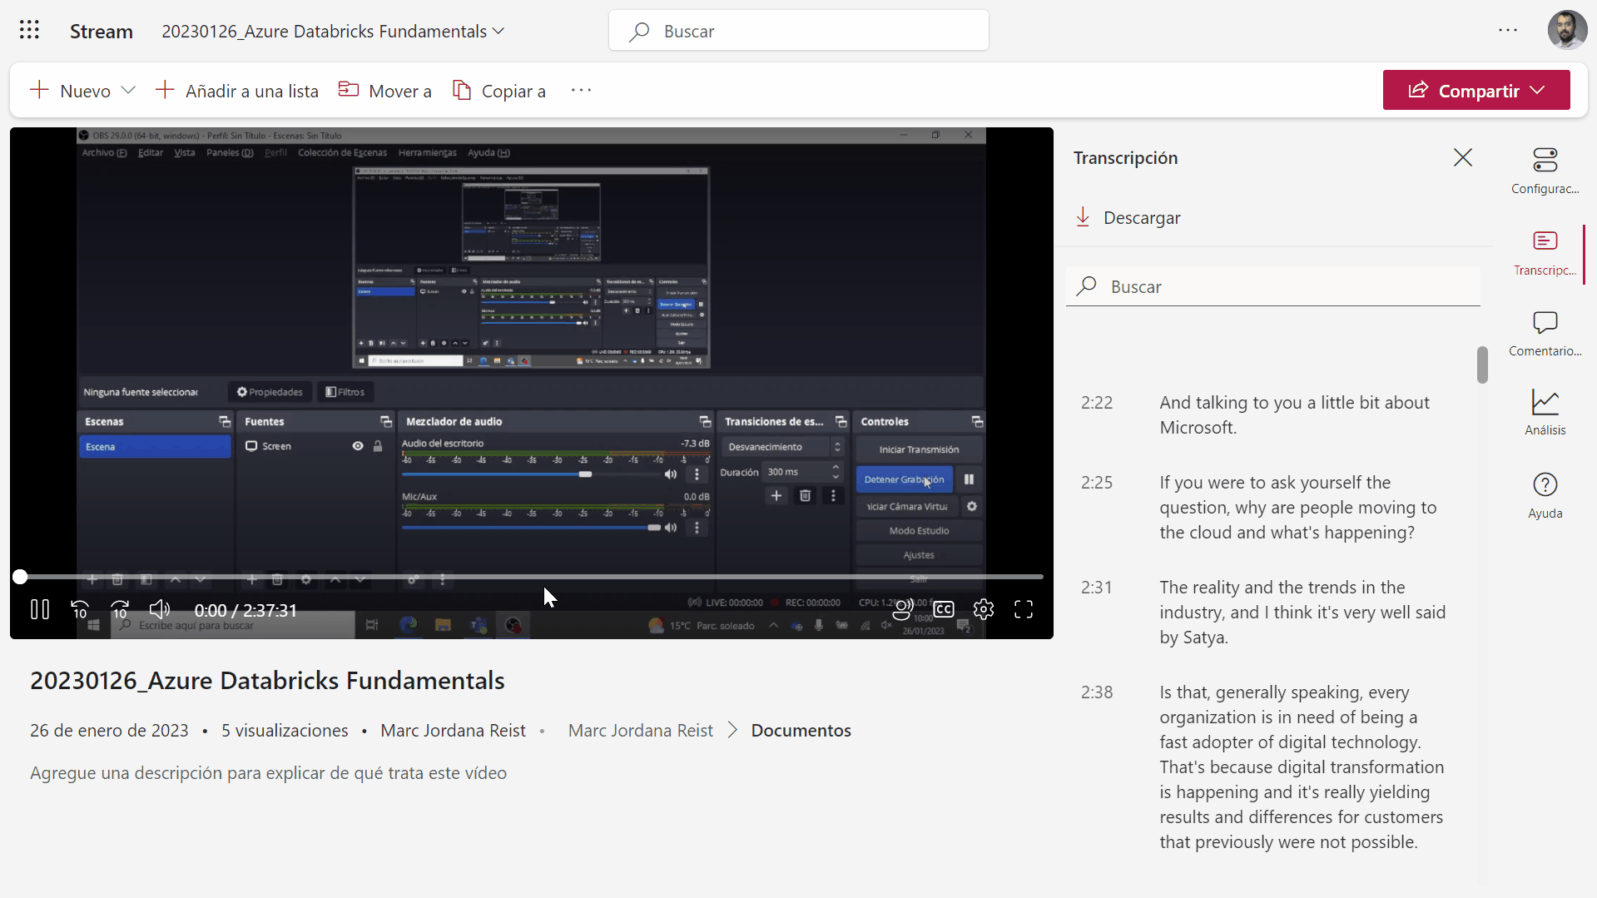Download the transcript with Descargar
Image resolution: width=1597 pixels, height=898 pixels.
pos(1128,217)
